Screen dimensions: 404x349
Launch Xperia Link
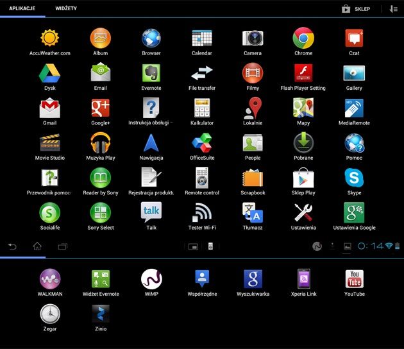tap(303, 279)
